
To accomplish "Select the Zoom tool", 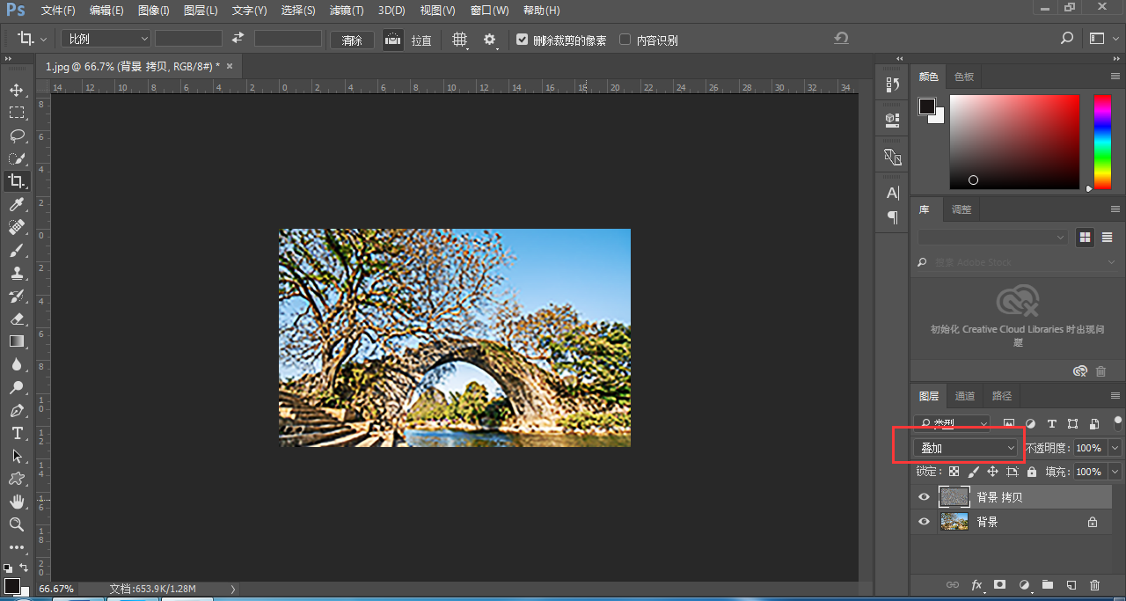I will (16, 524).
